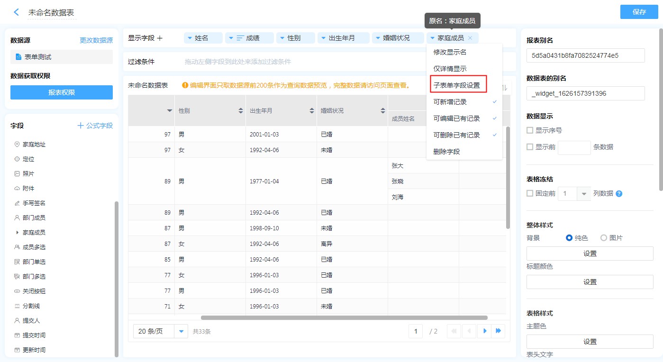Click sort icon on 性别 column header
This screenshot has width=663, height=362.
(241, 111)
